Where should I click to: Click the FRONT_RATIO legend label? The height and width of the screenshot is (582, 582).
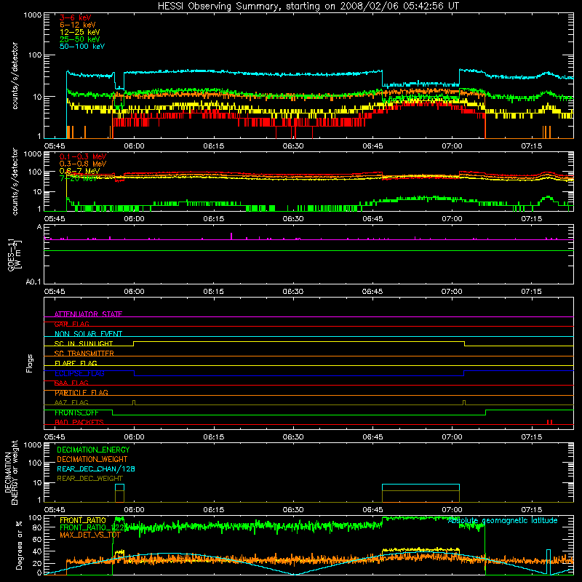83,520
